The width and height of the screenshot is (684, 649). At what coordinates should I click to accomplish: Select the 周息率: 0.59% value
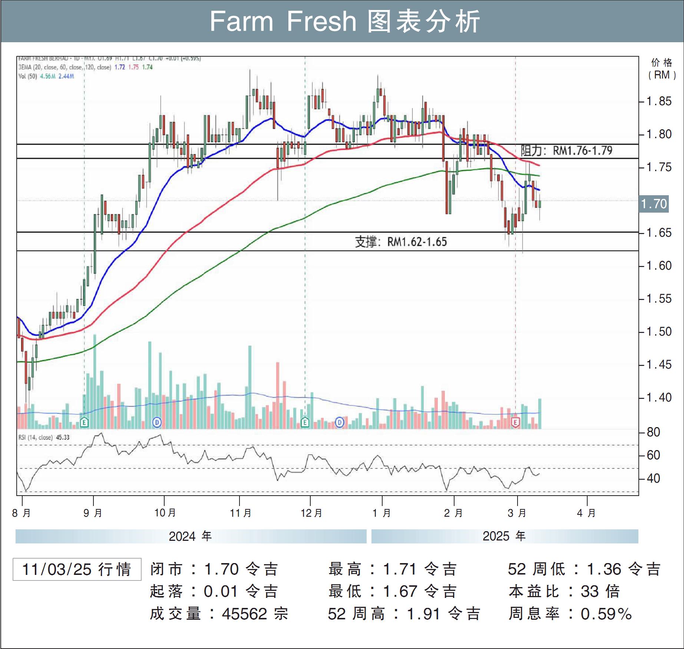click(571, 614)
